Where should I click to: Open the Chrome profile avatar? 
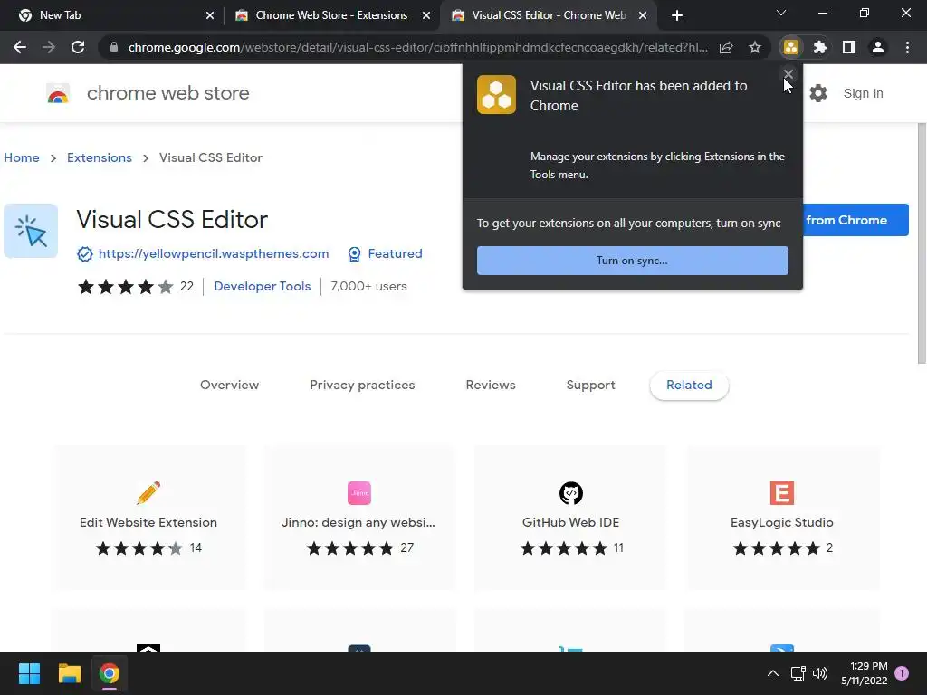(x=878, y=47)
